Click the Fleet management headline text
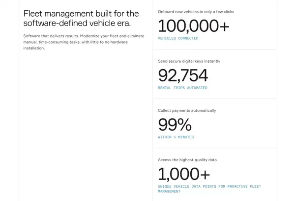 point(81,19)
